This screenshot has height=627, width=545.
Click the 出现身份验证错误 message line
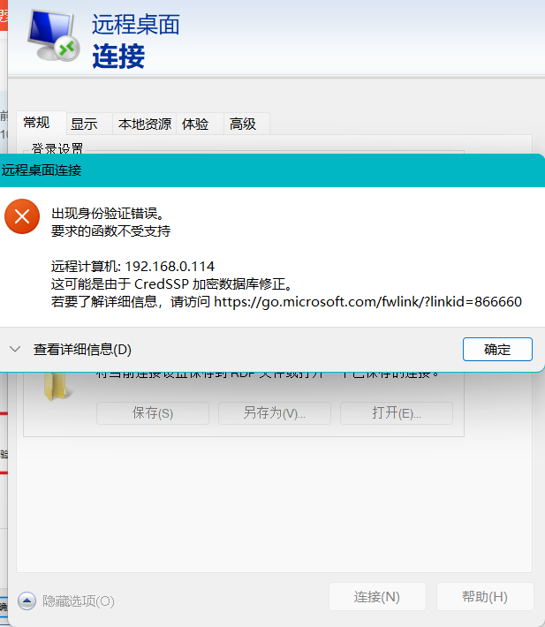pyautogui.click(x=108, y=214)
